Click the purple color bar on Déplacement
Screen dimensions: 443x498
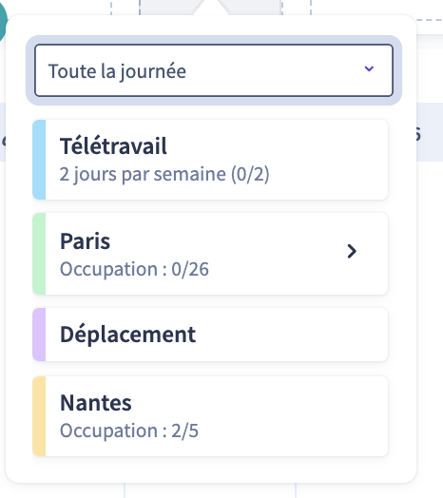39,335
